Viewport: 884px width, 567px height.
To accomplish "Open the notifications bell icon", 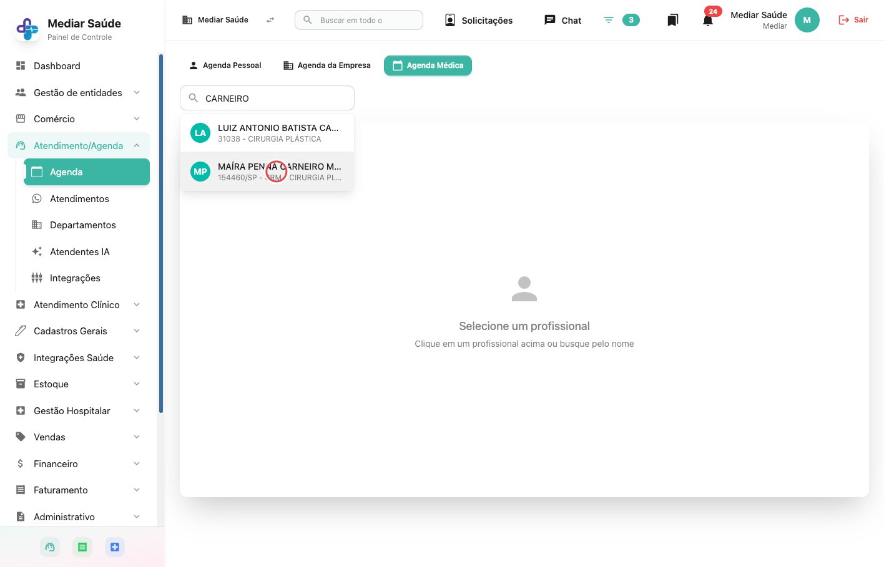I will [x=707, y=20].
